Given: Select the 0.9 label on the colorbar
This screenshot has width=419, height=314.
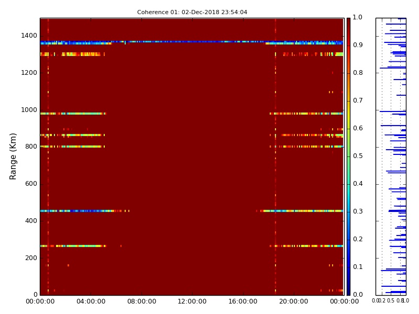Looking at the screenshot, I should point(357,45).
